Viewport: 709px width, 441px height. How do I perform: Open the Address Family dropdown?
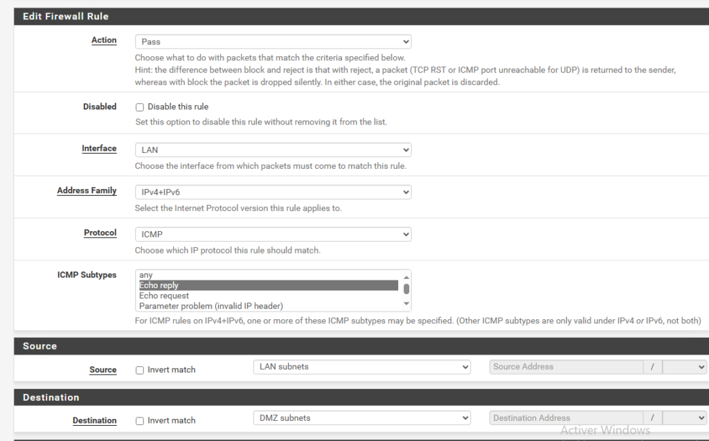273,192
